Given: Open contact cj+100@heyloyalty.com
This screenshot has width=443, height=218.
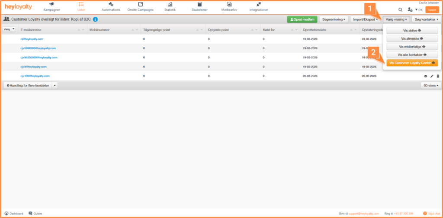Looking at the screenshot, I should click(35, 76).
